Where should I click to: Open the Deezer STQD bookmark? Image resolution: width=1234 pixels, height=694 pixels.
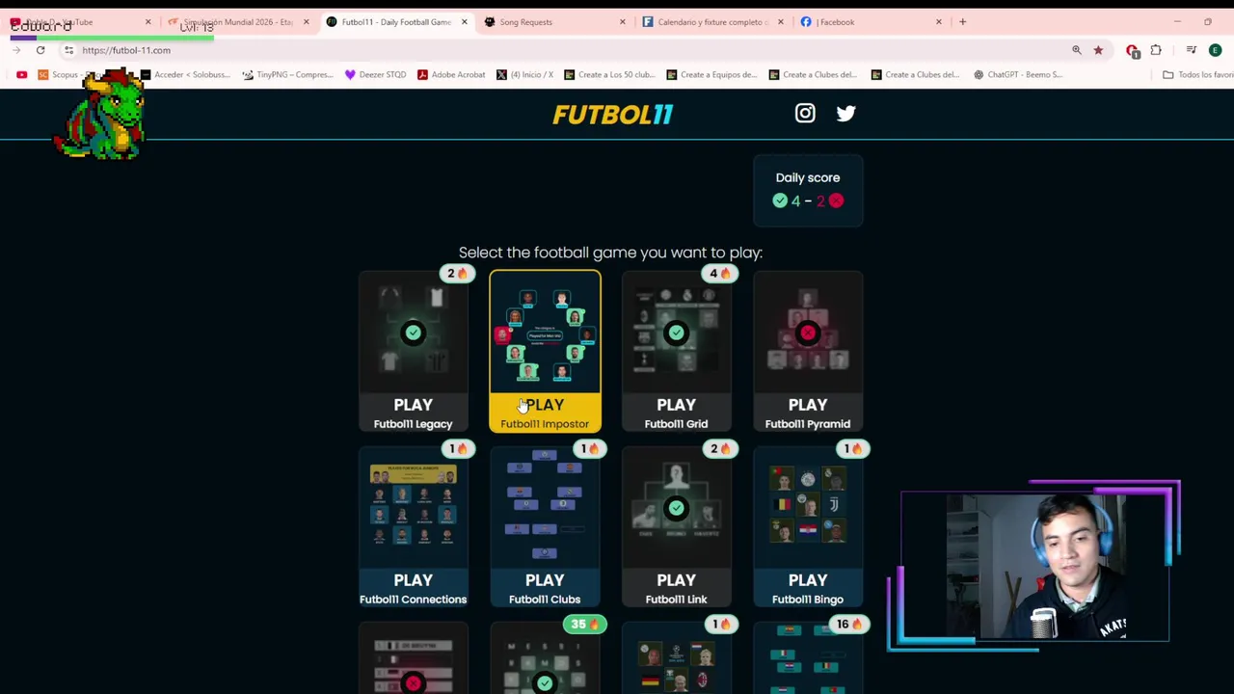point(375,74)
